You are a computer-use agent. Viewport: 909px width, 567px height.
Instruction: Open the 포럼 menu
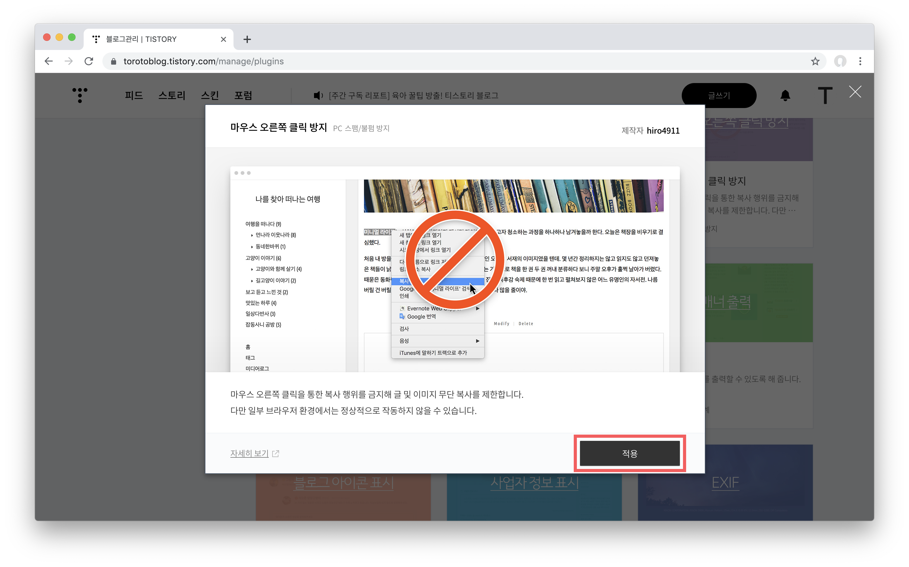[243, 96]
